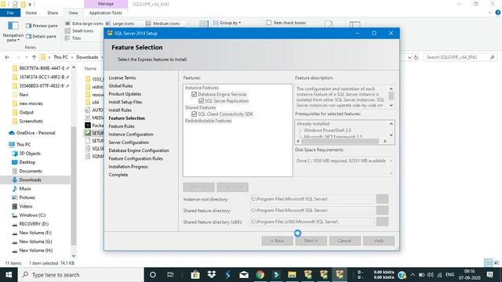Open the Group by dropdown

click(227, 23)
